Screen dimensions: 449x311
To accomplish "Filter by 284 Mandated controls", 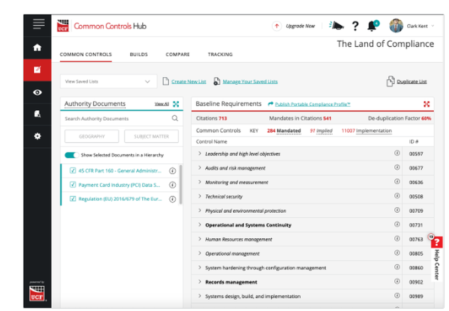I will (284, 131).
